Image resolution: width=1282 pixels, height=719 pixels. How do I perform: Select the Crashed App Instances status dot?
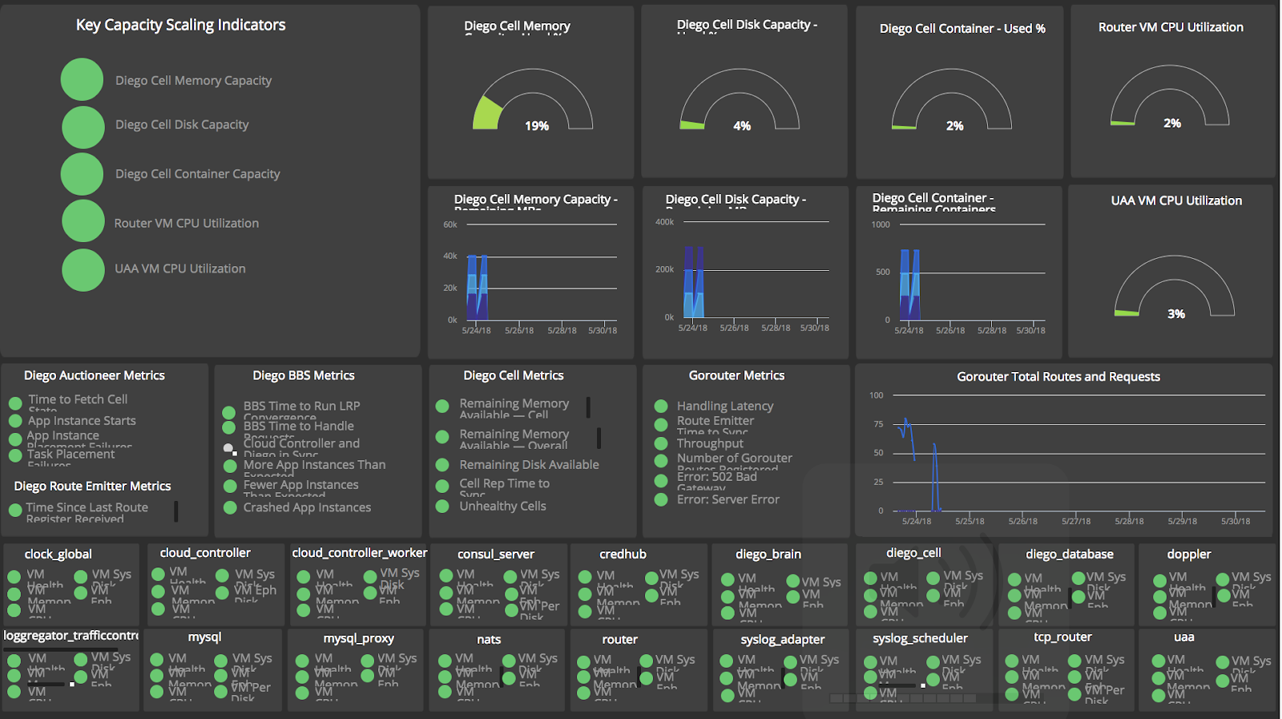tap(230, 507)
